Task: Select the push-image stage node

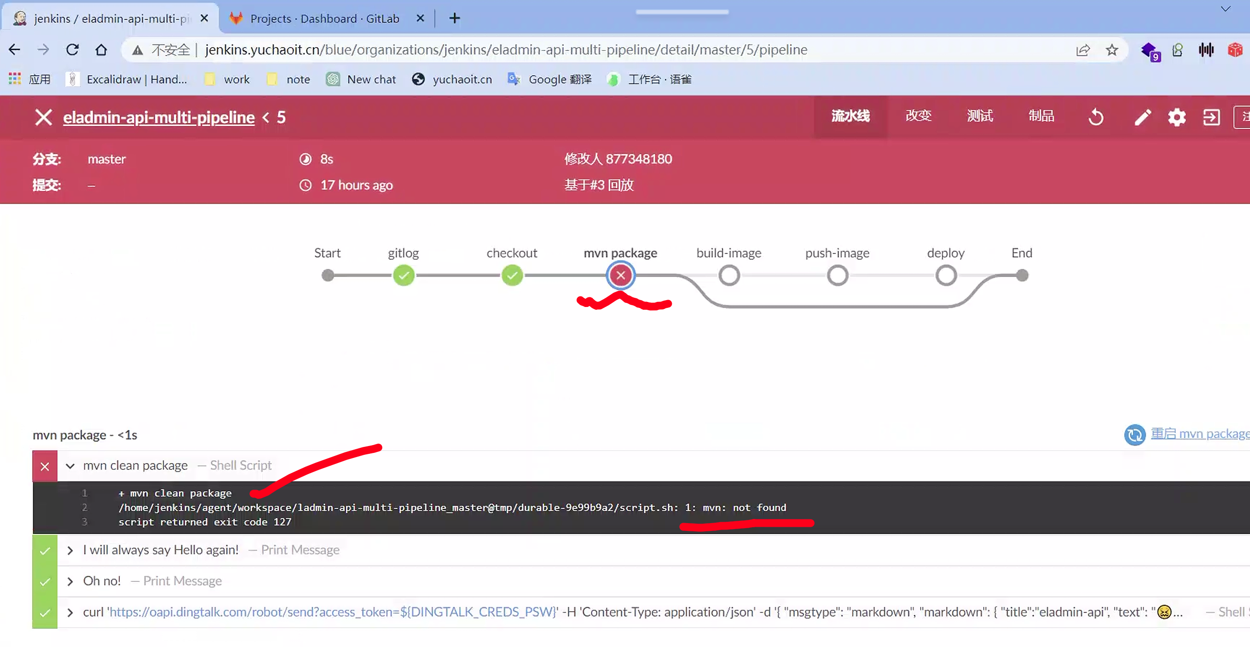Action: click(837, 275)
